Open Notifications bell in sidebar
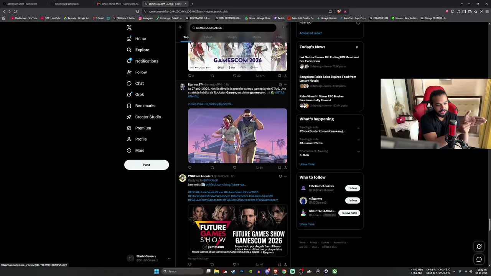Screen dimensions: 491x276 point(142,61)
